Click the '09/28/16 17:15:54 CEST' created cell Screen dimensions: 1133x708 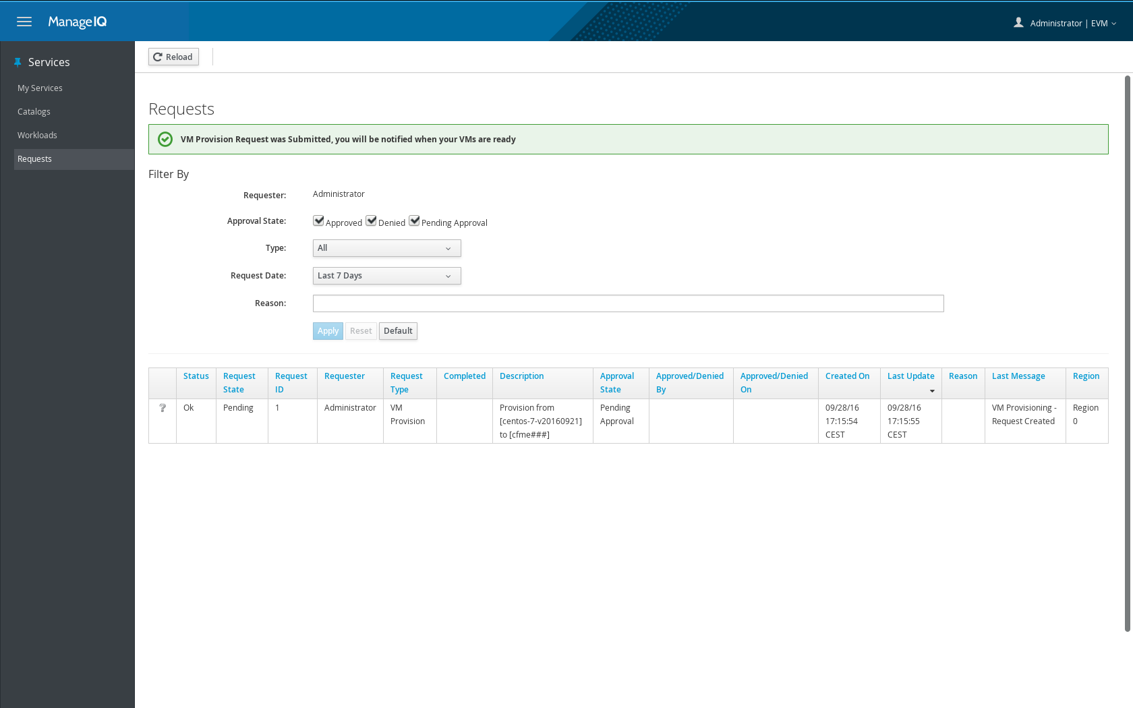pos(849,421)
